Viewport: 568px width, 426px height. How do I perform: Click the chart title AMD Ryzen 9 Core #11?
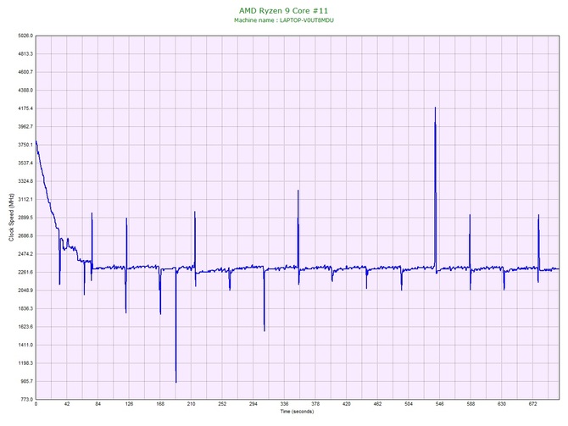283,10
